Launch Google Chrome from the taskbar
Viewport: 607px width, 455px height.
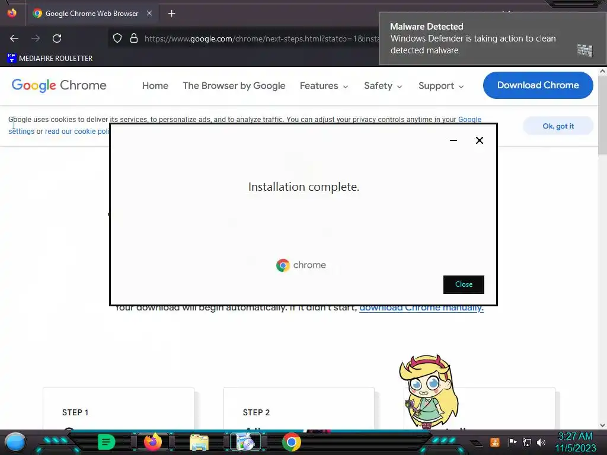coord(292,442)
